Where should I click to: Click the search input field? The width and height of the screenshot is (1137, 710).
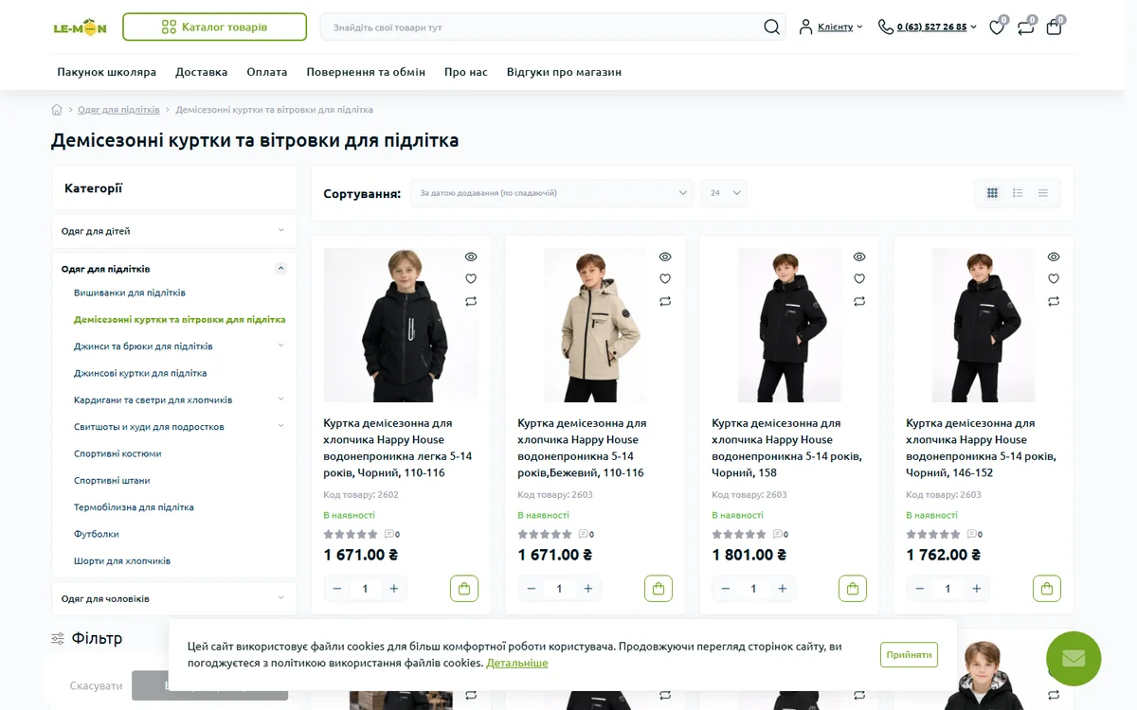pos(542,27)
